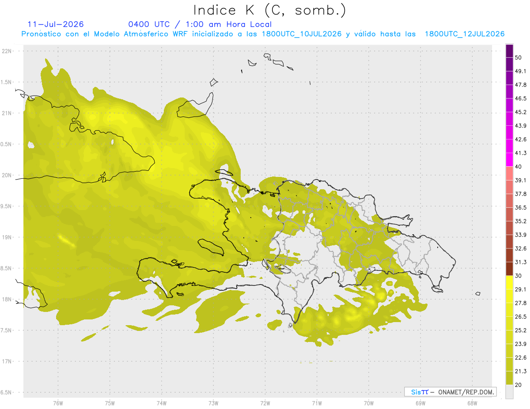Viewport: 530px width, 409px height.
Task: Click legend value "39.1"
Action: point(521,180)
